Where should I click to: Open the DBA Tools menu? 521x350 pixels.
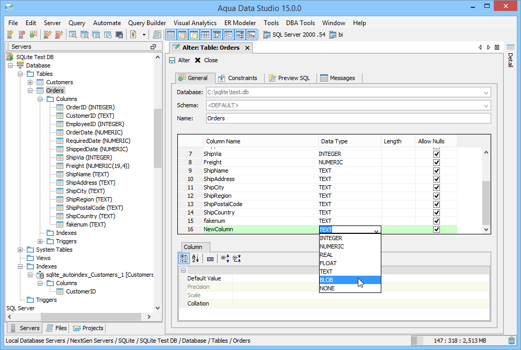click(x=300, y=23)
